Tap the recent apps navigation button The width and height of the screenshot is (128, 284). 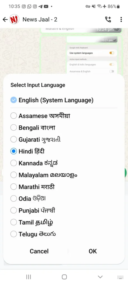tap(29, 277)
